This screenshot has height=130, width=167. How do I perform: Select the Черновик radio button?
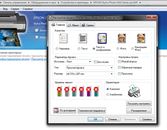(x=57, y=49)
